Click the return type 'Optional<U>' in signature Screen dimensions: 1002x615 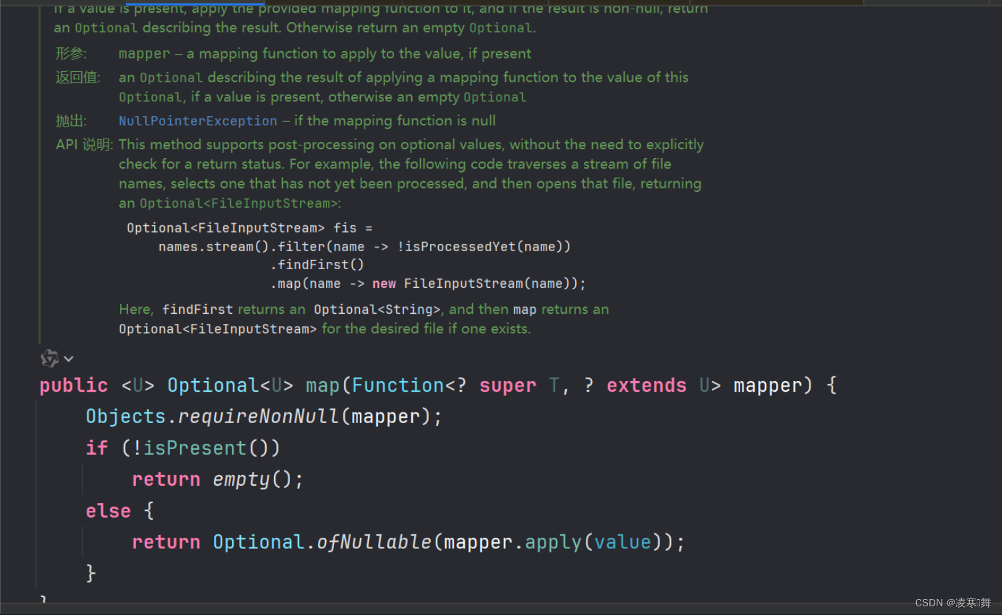(230, 385)
